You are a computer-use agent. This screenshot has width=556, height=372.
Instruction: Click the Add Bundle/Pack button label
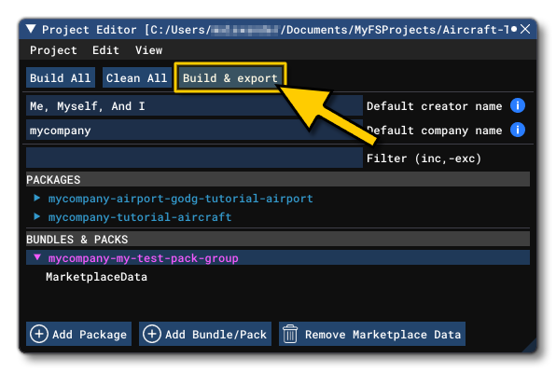pos(215,334)
